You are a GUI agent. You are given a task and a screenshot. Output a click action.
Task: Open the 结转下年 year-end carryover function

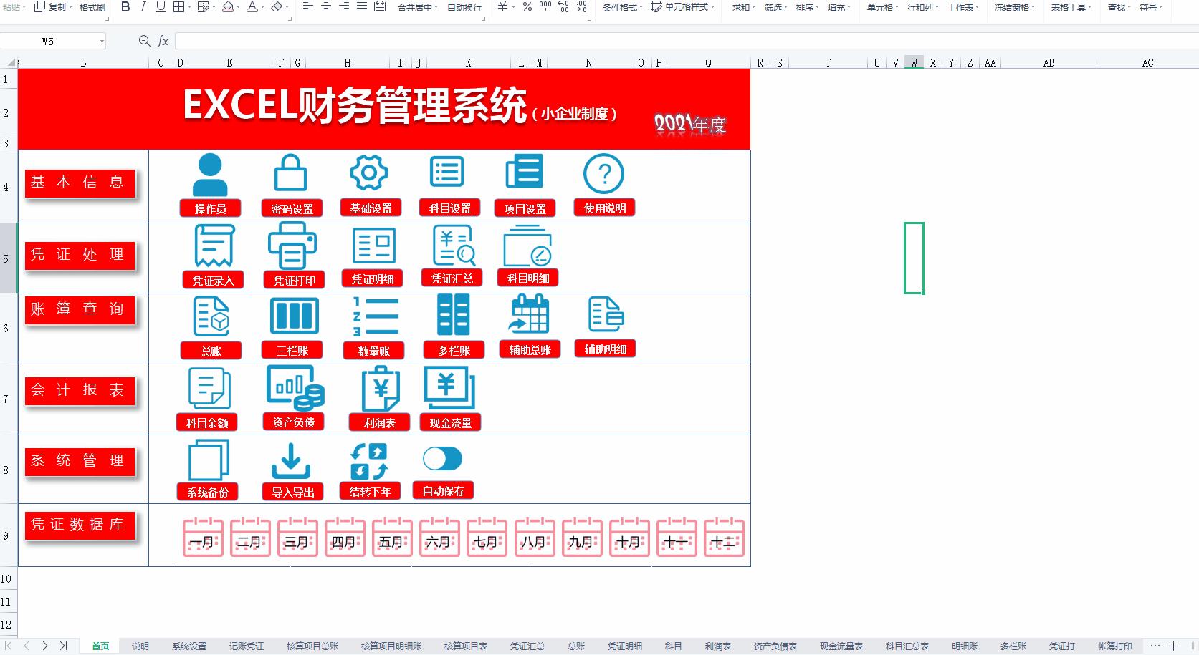[369, 469]
